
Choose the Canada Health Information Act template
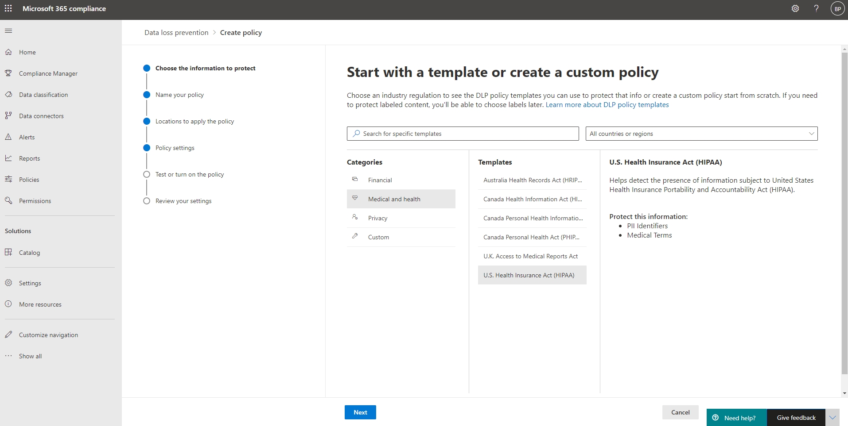click(x=532, y=199)
